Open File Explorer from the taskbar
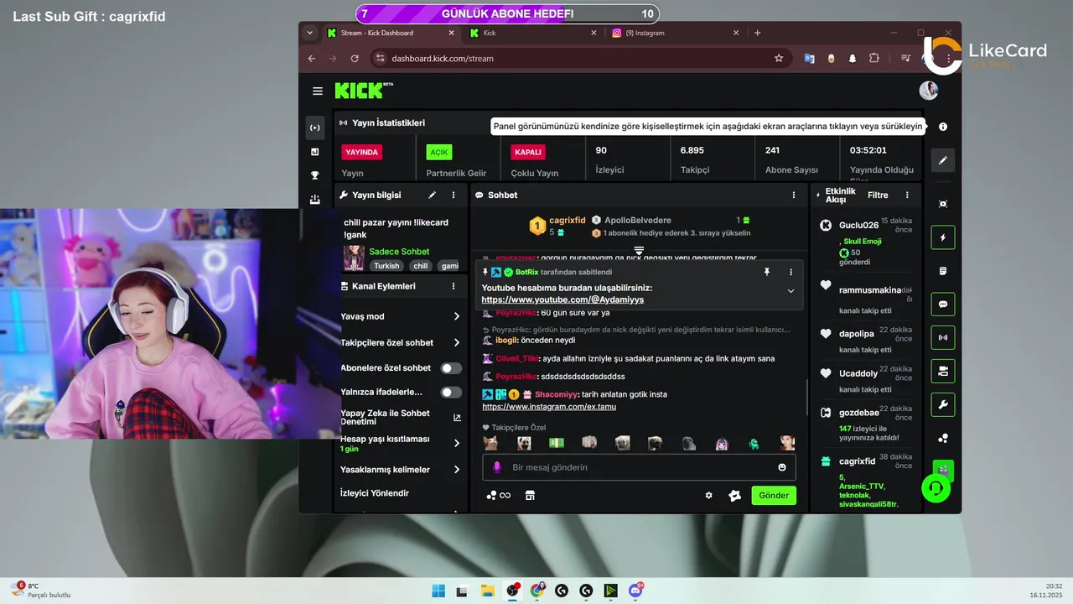1073x604 pixels. pos(487,591)
